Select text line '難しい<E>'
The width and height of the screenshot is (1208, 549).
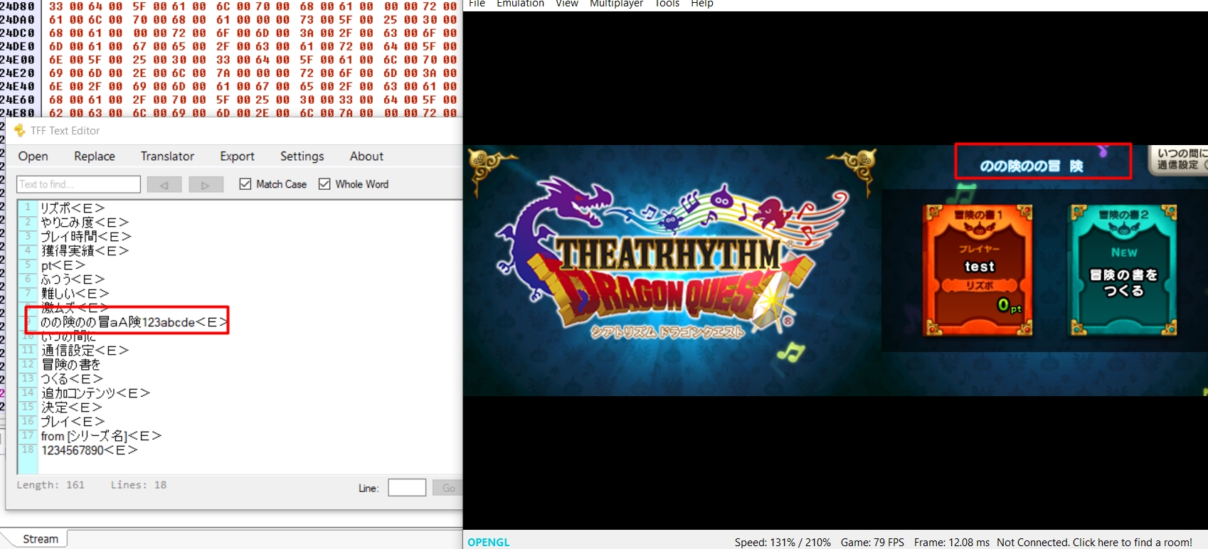pyautogui.click(x=75, y=294)
